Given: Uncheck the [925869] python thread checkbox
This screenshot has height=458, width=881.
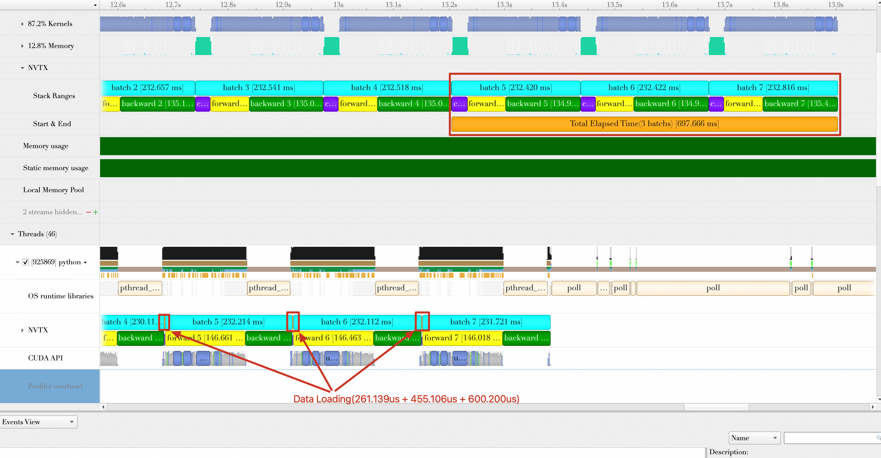Looking at the screenshot, I should point(25,262).
